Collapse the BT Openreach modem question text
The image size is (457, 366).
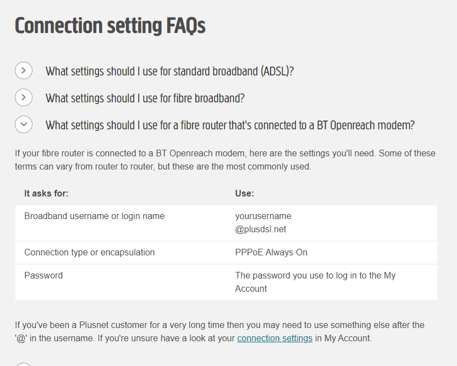point(230,125)
